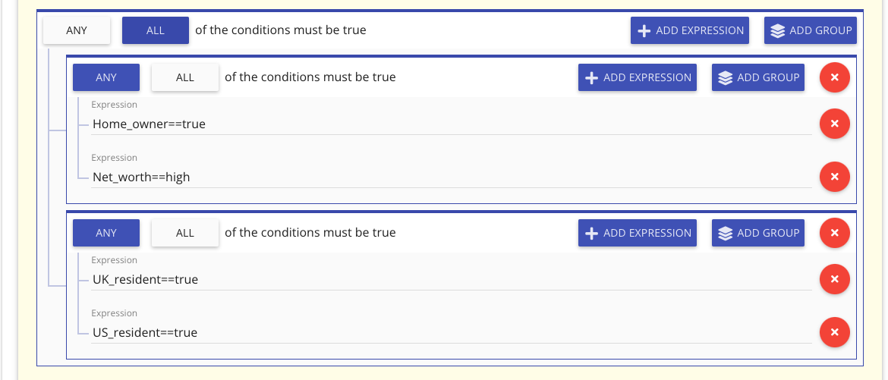Switch second nested group to ALL
The width and height of the screenshot is (888, 380).
185,233
